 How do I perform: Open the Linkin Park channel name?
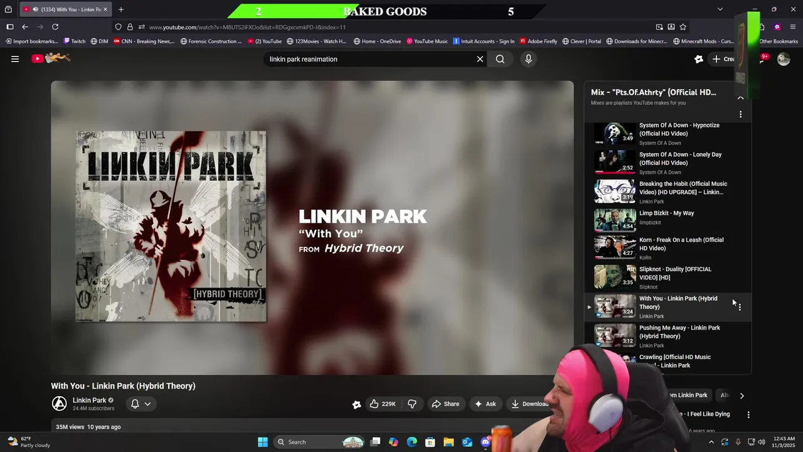(89, 400)
